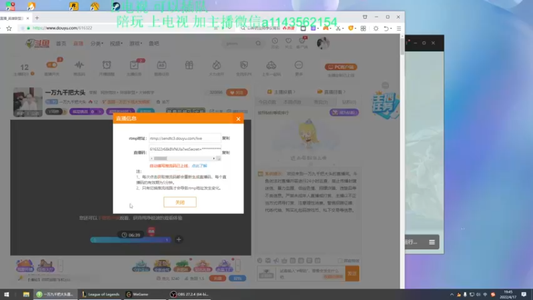Toggle the live broadcast switch

(x=52, y=65)
